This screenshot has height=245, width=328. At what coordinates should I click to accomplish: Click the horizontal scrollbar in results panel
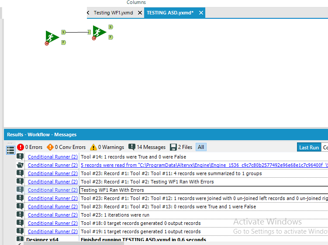(x=74, y=244)
